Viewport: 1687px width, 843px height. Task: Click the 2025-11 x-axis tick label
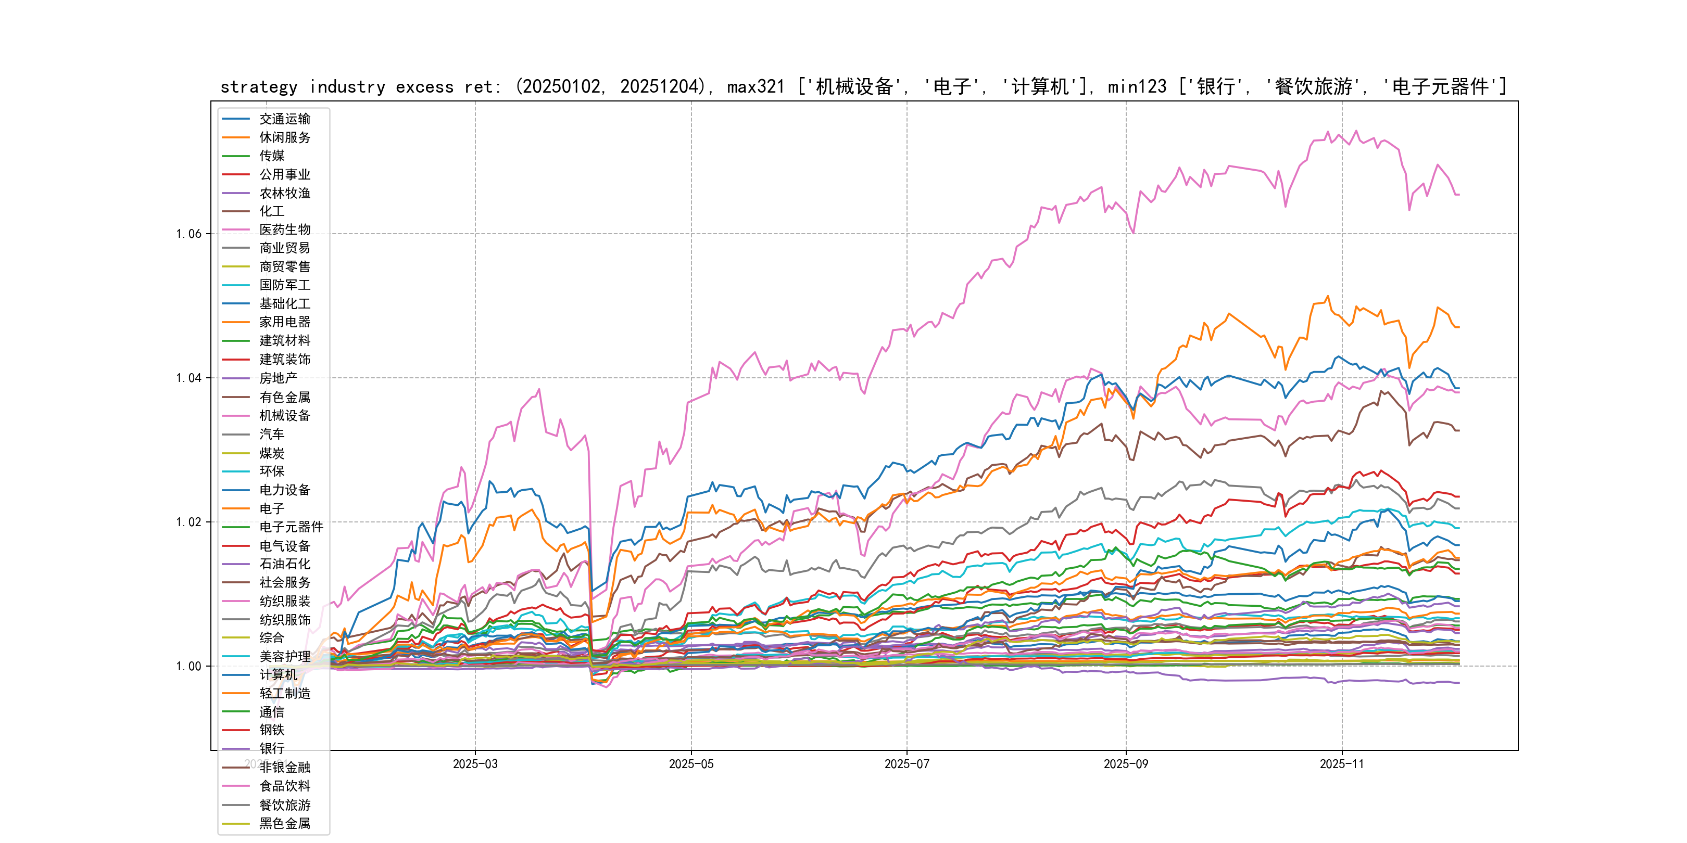click(1341, 764)
